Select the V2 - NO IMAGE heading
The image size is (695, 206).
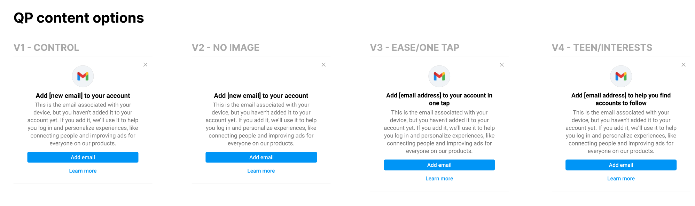pyautogui.click(x=226, y=48)
